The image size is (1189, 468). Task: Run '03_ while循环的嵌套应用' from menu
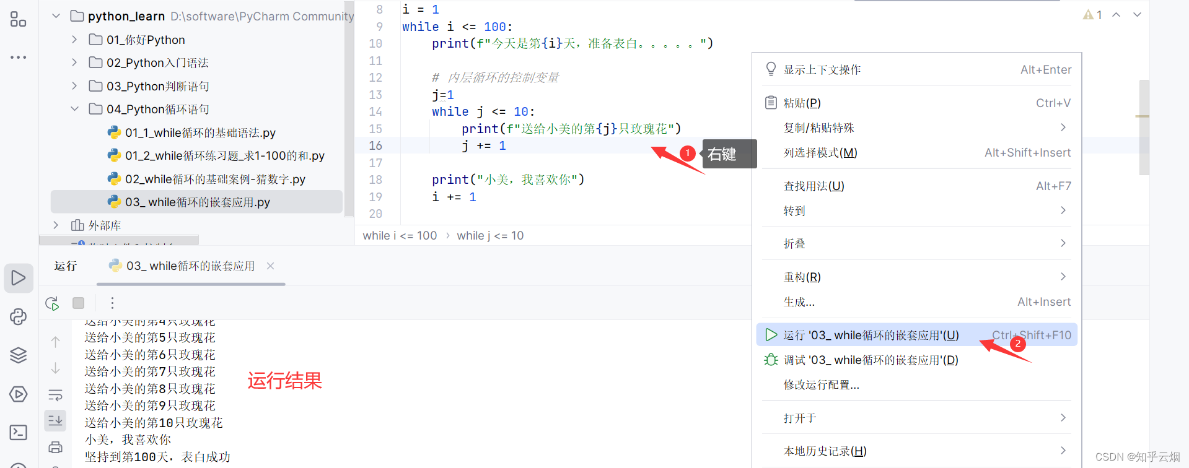point(917,335)
